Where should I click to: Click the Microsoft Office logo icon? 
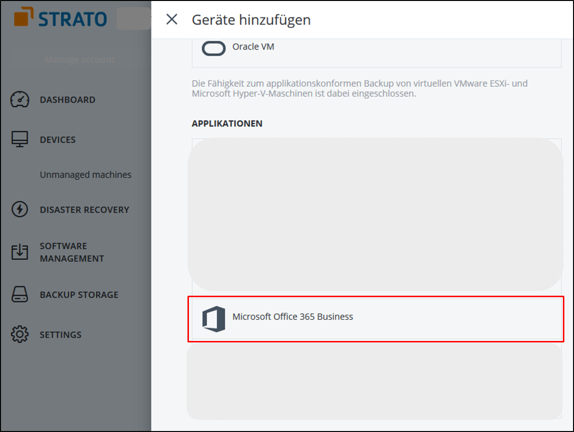[x=214, y=318]
